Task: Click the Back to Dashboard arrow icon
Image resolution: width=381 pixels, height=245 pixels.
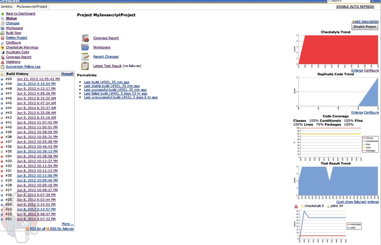Action: click(x=3, y=14)
